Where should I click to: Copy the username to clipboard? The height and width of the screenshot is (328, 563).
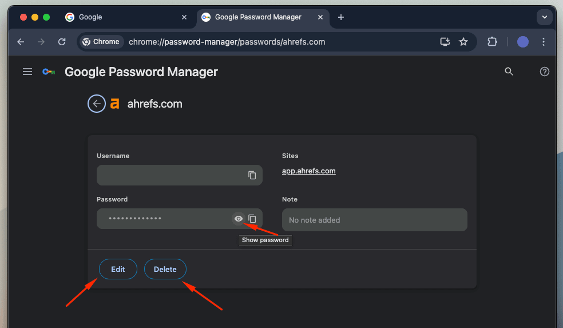point(252,175)
